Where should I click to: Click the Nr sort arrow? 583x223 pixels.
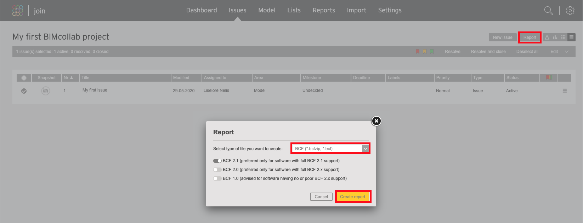pyautogui.click(x=72, y=78)
